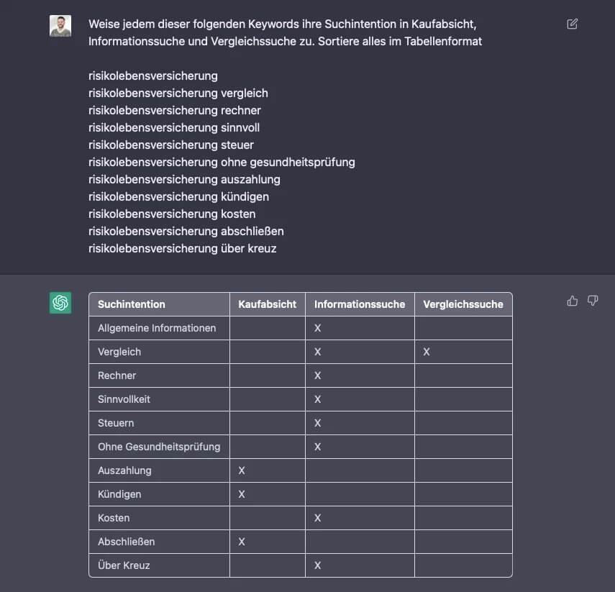This screenshot has width=615, height=592.
Task: Click the user profile photo avatar
Action: click(60, 26)
